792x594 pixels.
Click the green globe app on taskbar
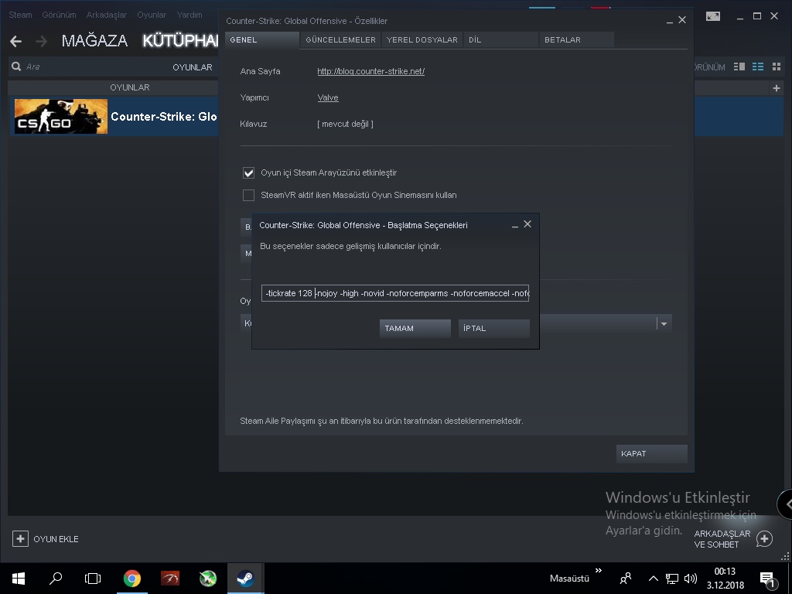[x=207, y=579]
